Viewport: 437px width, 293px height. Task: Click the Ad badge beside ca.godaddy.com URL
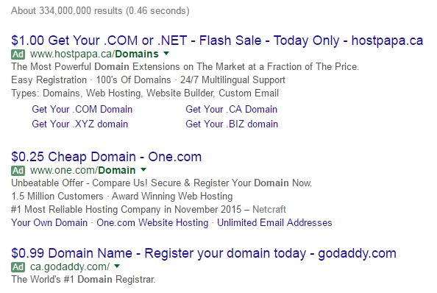18,266
